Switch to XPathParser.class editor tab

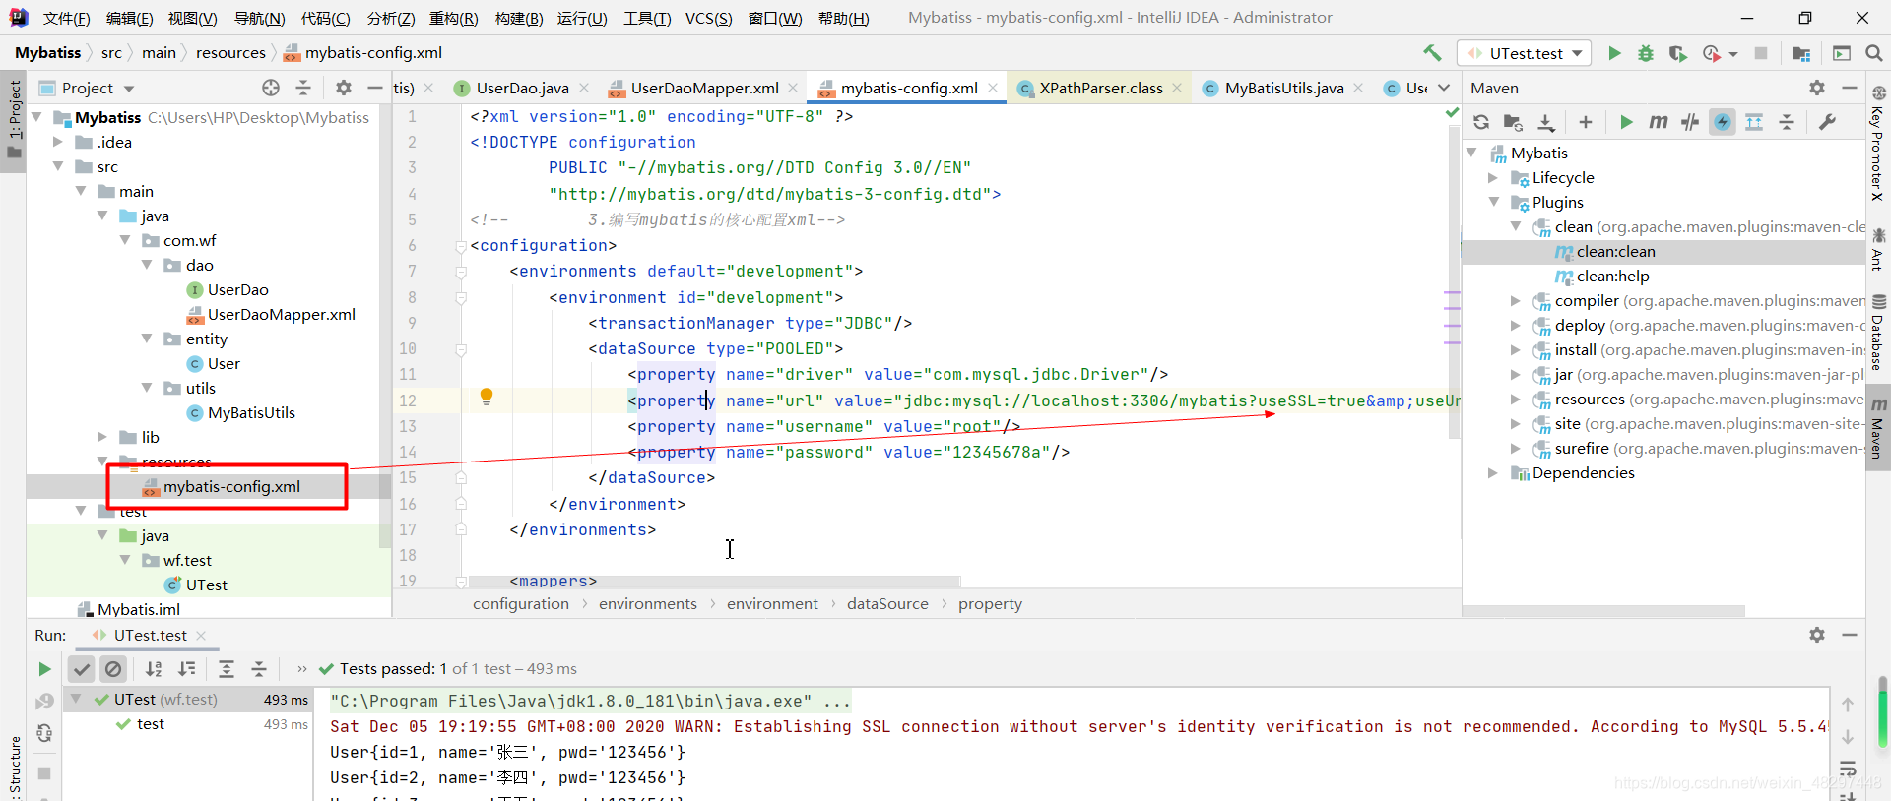pyautogui.click(x=1101, y=88)
